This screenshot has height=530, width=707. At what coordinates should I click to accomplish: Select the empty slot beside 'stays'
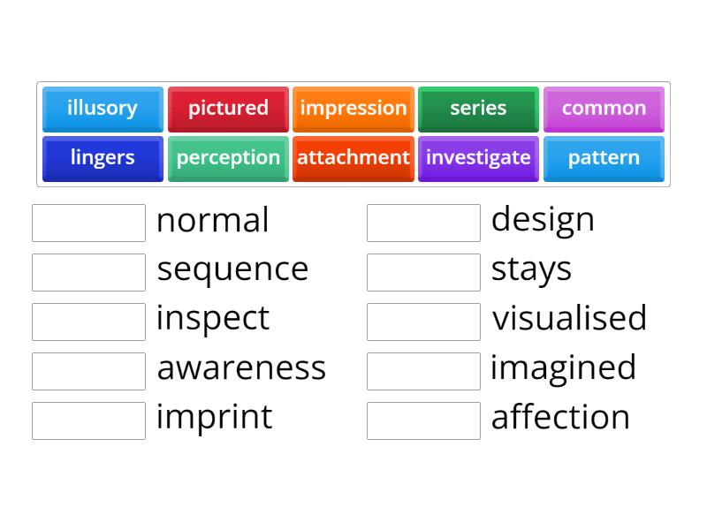click(423, 272)
